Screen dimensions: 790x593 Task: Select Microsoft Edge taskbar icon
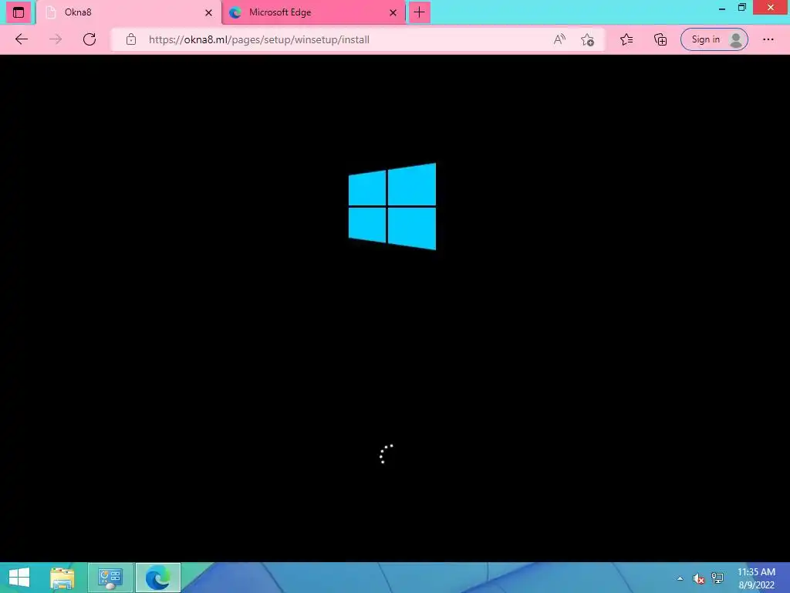(157, 578)
